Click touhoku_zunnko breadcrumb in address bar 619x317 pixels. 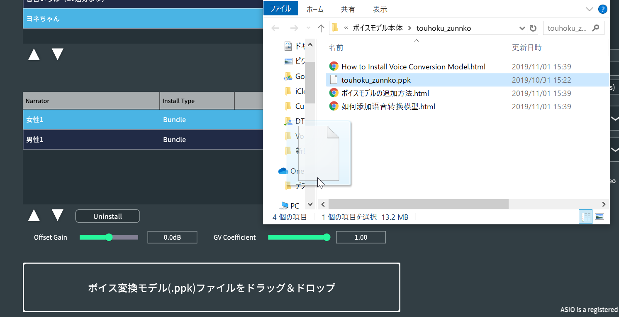click(x=444, y=28)
